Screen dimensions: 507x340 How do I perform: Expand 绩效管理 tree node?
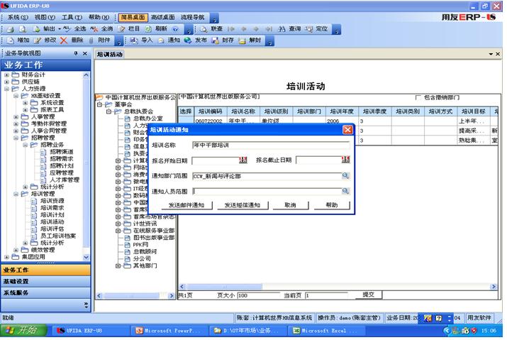pyautogui.click(x=16, y=250)
